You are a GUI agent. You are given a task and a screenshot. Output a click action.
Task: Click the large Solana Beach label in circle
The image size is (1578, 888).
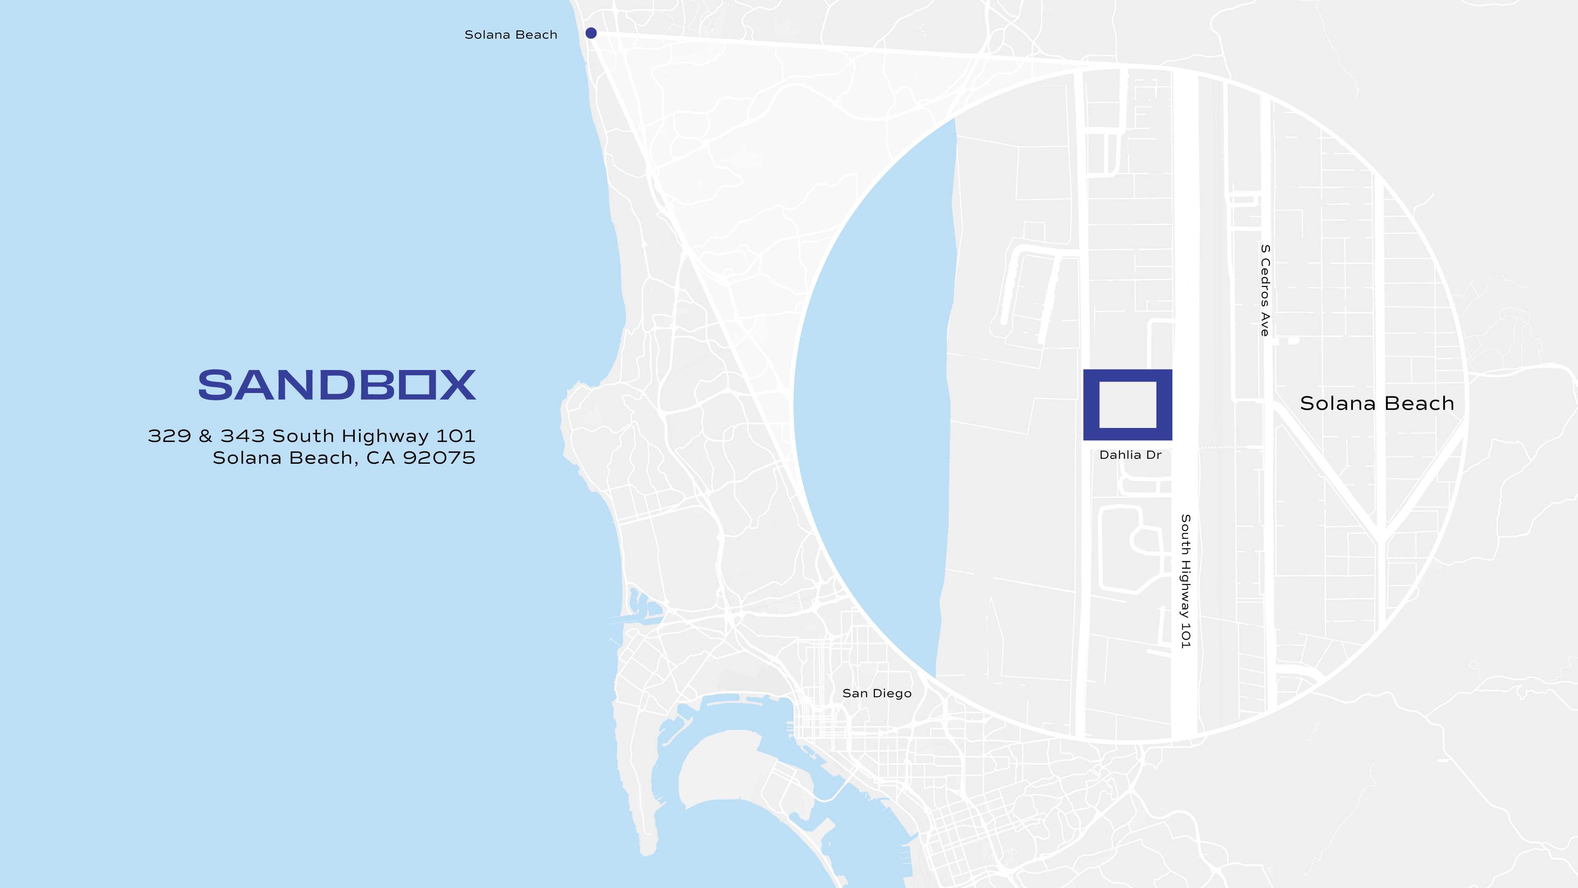pyautogui.click(x=1377, y=403)
